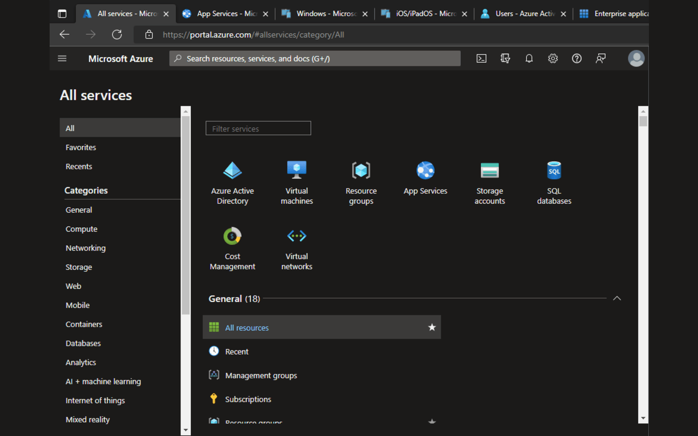
Task: Open portal settings gear
Action: 553,58
